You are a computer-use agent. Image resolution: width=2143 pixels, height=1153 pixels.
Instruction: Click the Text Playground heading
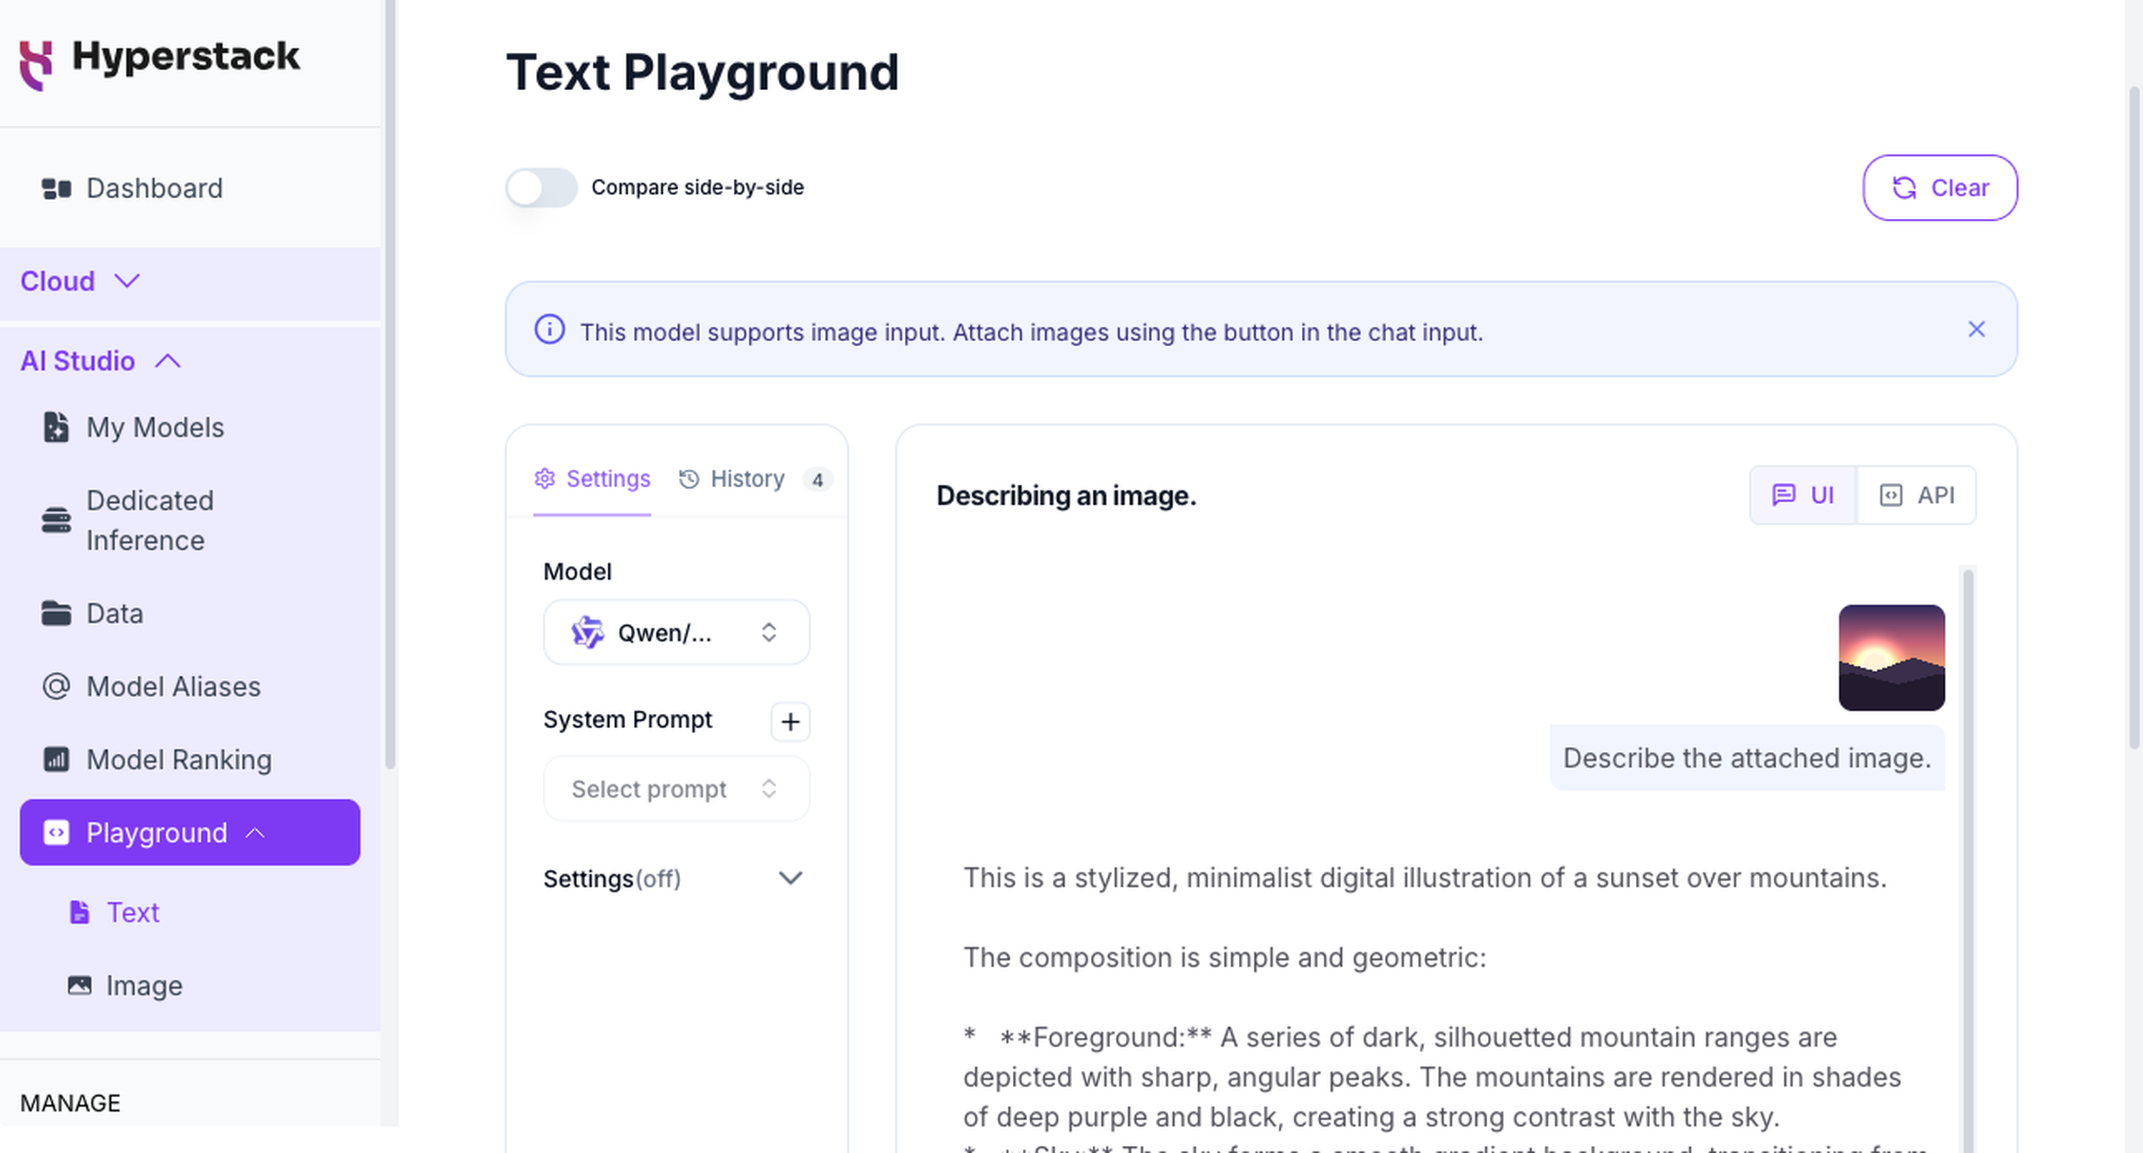point(703,73)
